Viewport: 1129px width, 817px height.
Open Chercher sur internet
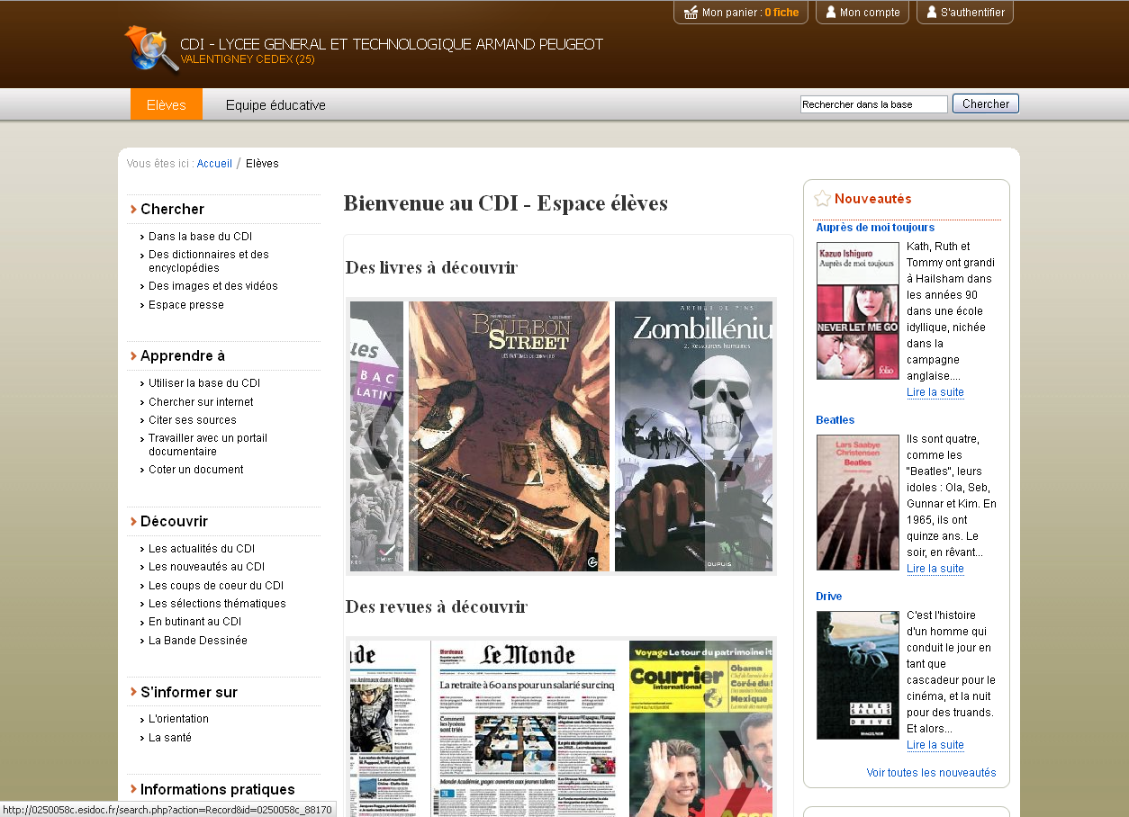point(201,402)
